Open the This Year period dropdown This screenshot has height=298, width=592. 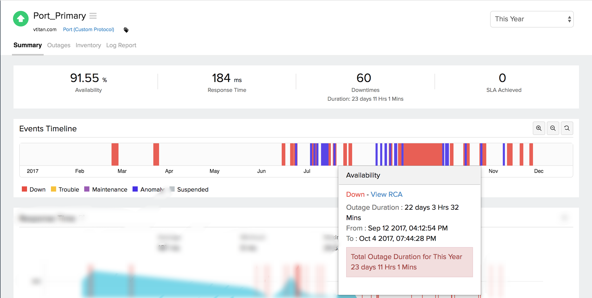pos(531,19)
